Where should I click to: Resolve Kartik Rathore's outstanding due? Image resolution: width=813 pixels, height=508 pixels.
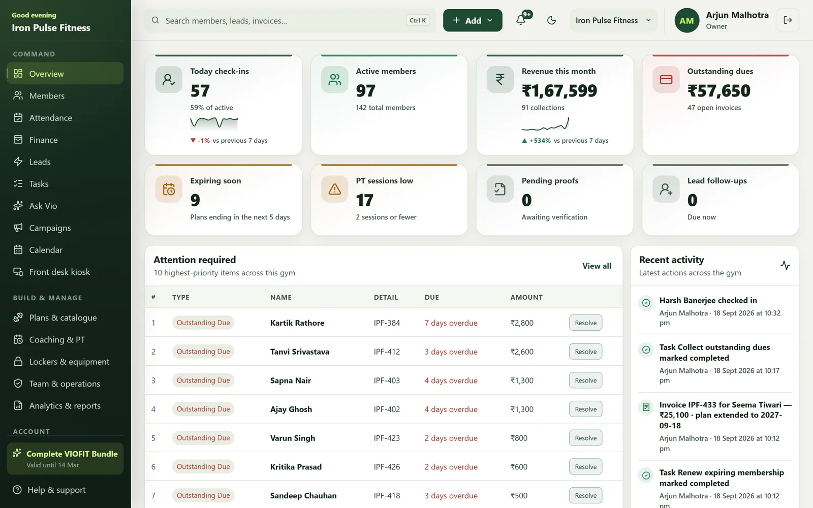585,323
